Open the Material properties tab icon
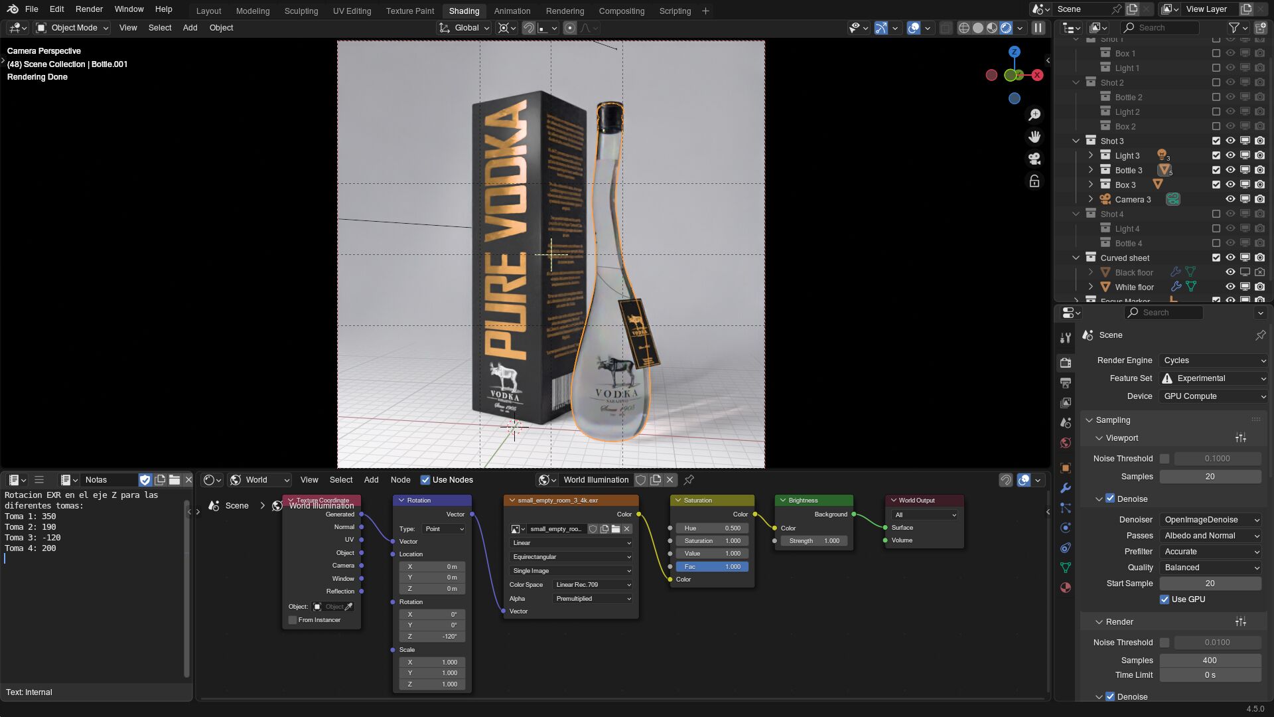1274x717 pixels. 1066,588
